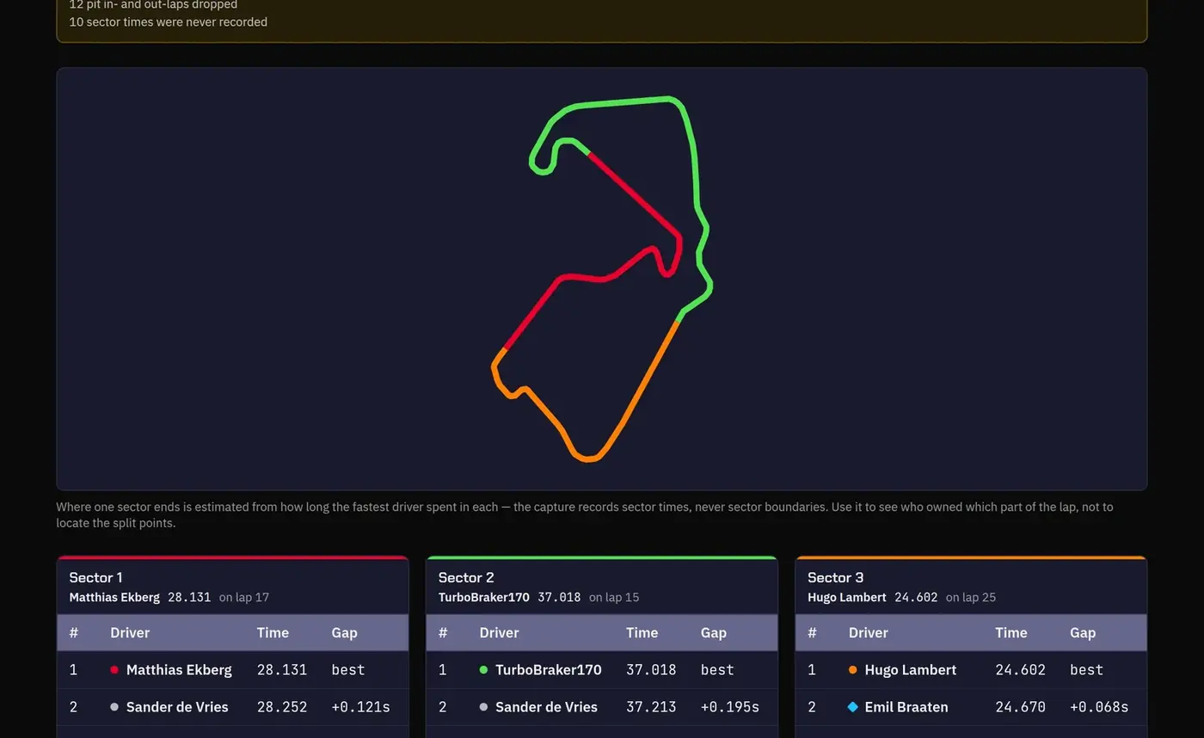
Task: Click "10 sector times were never recorded" notice
Action: [168, 22]
